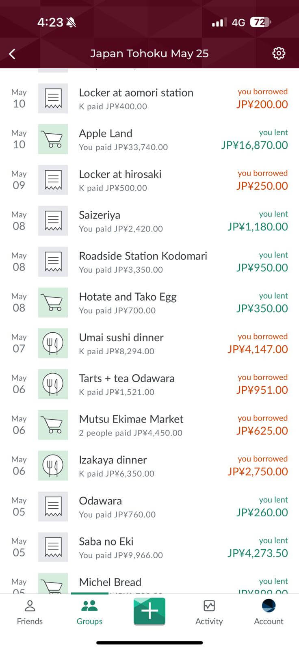Tap the green add expense plus button
299x650 pixels.
tap(149, 611)
